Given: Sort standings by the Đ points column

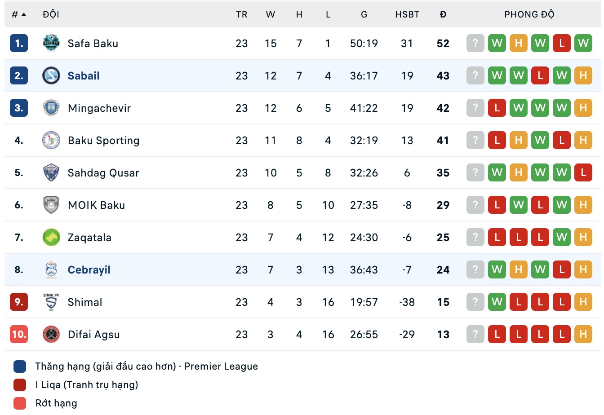Looking at the screenshot, I should [443, 14].
